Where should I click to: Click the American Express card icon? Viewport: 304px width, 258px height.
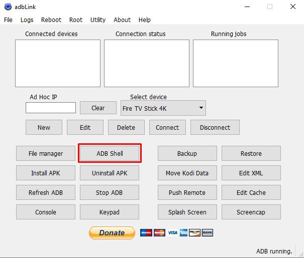click(x=183, y=232)
